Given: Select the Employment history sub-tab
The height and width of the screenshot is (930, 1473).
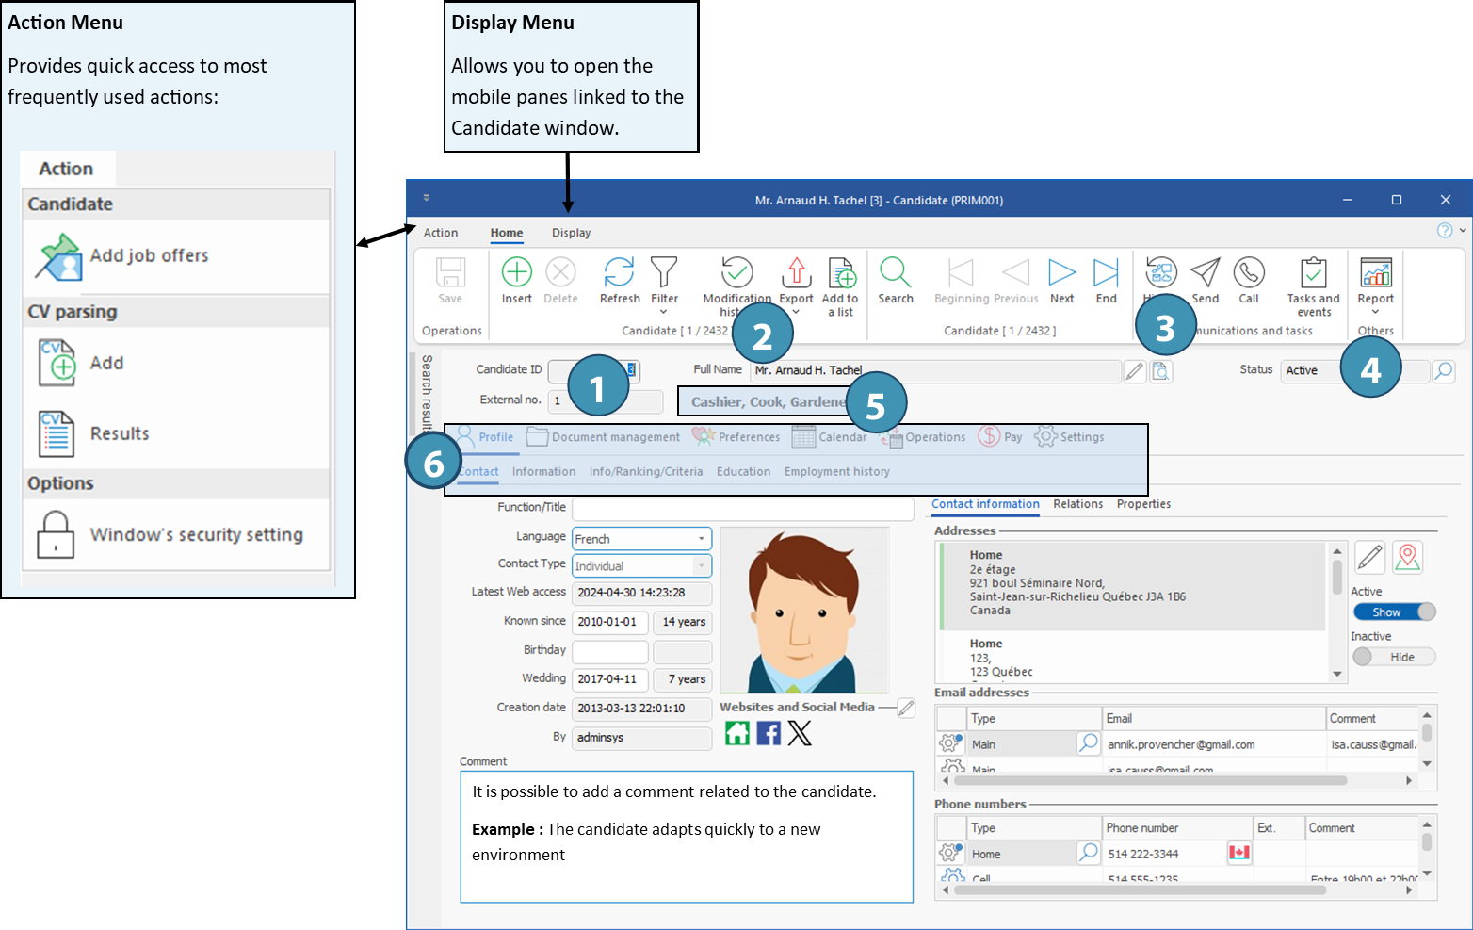Looking at the screenshot, I should [836, 472].
